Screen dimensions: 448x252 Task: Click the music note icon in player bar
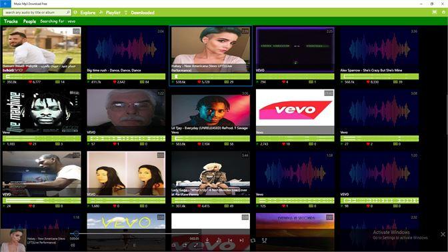219,240
